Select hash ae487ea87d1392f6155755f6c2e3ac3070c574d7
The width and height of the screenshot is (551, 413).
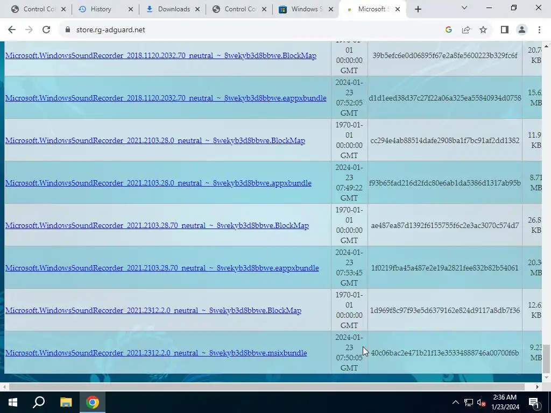pos(445,225)
